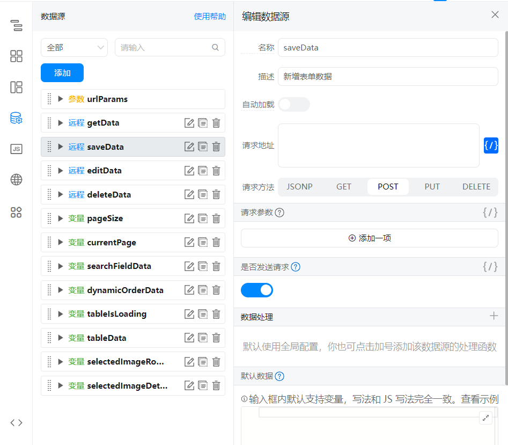This screenshot has width=508, height=445.
Task: Choose the PUT request method
Action: coord(432,187)
